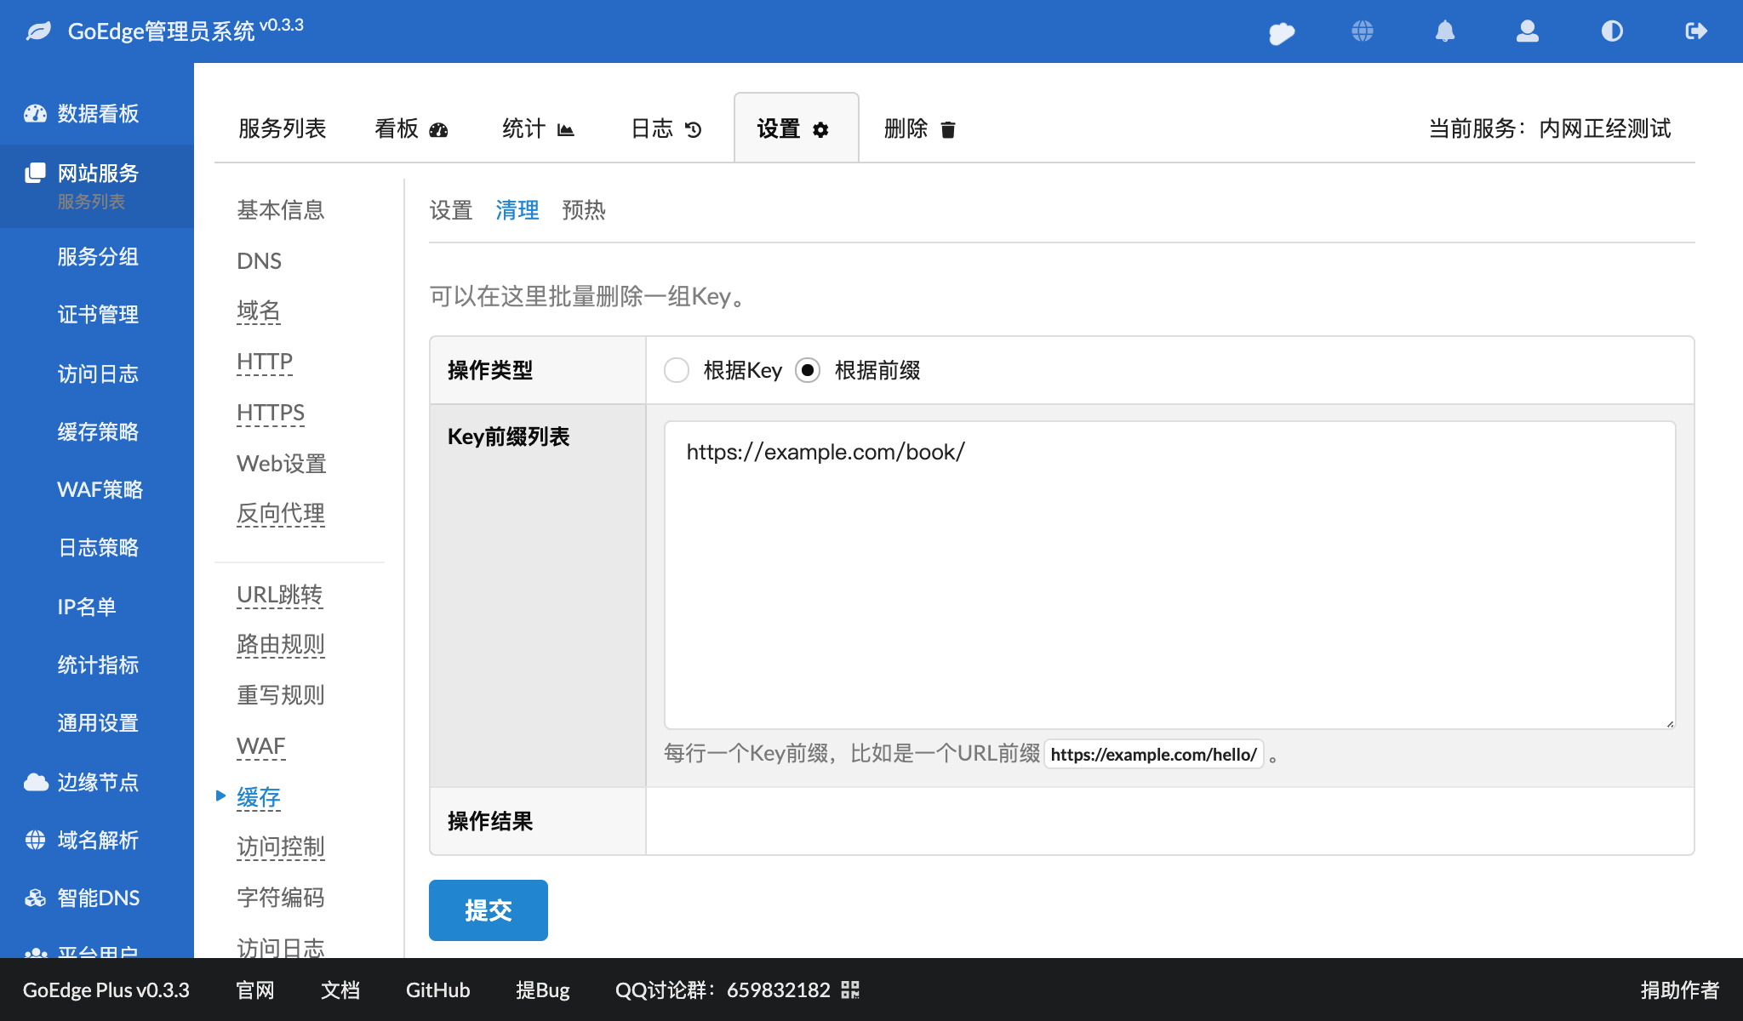Open HTTP settings item
Screen dimensions: 1743x1021
(x=265, y=362)
